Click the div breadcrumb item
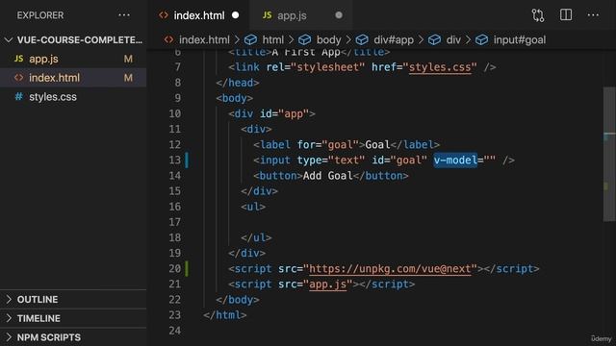The image size is (616, 346). click(453, 40)
